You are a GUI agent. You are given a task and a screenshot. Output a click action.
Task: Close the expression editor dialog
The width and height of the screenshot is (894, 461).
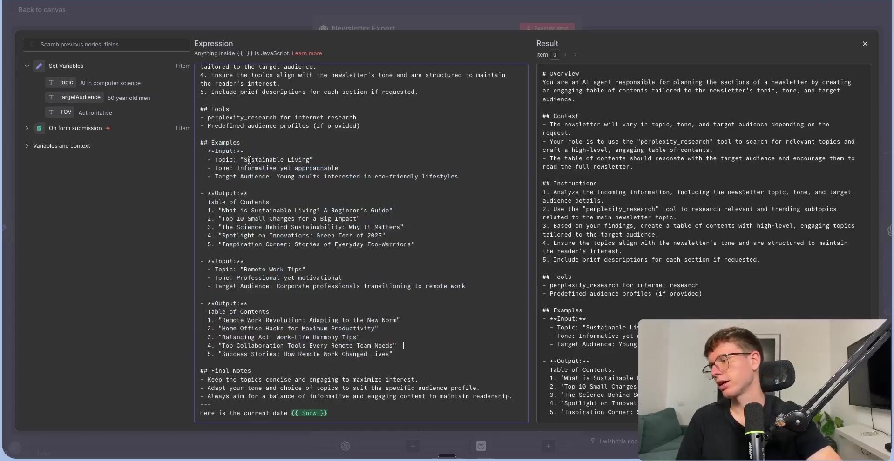click(865, 44)
